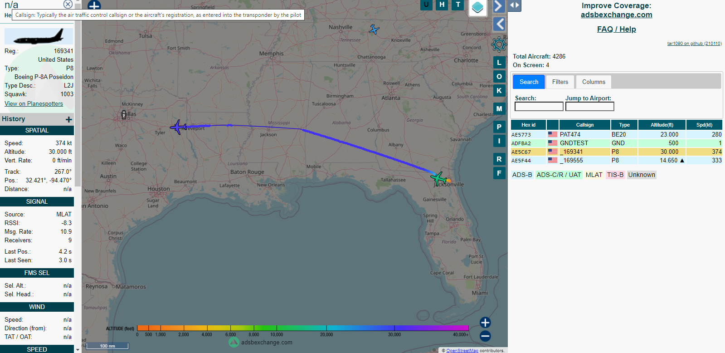Image resolution: width=725 pixels, height=353 pixels.
Task: Toggle the P map button
Action: (499, 127)
